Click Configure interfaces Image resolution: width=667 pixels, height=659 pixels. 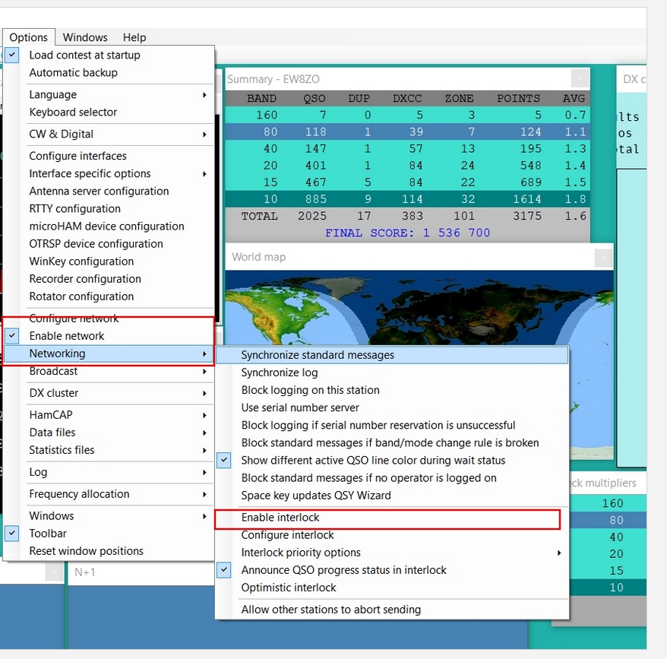77,156
